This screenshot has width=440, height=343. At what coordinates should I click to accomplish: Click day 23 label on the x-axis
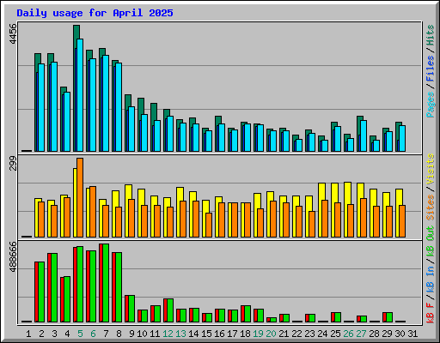(309, 334)
